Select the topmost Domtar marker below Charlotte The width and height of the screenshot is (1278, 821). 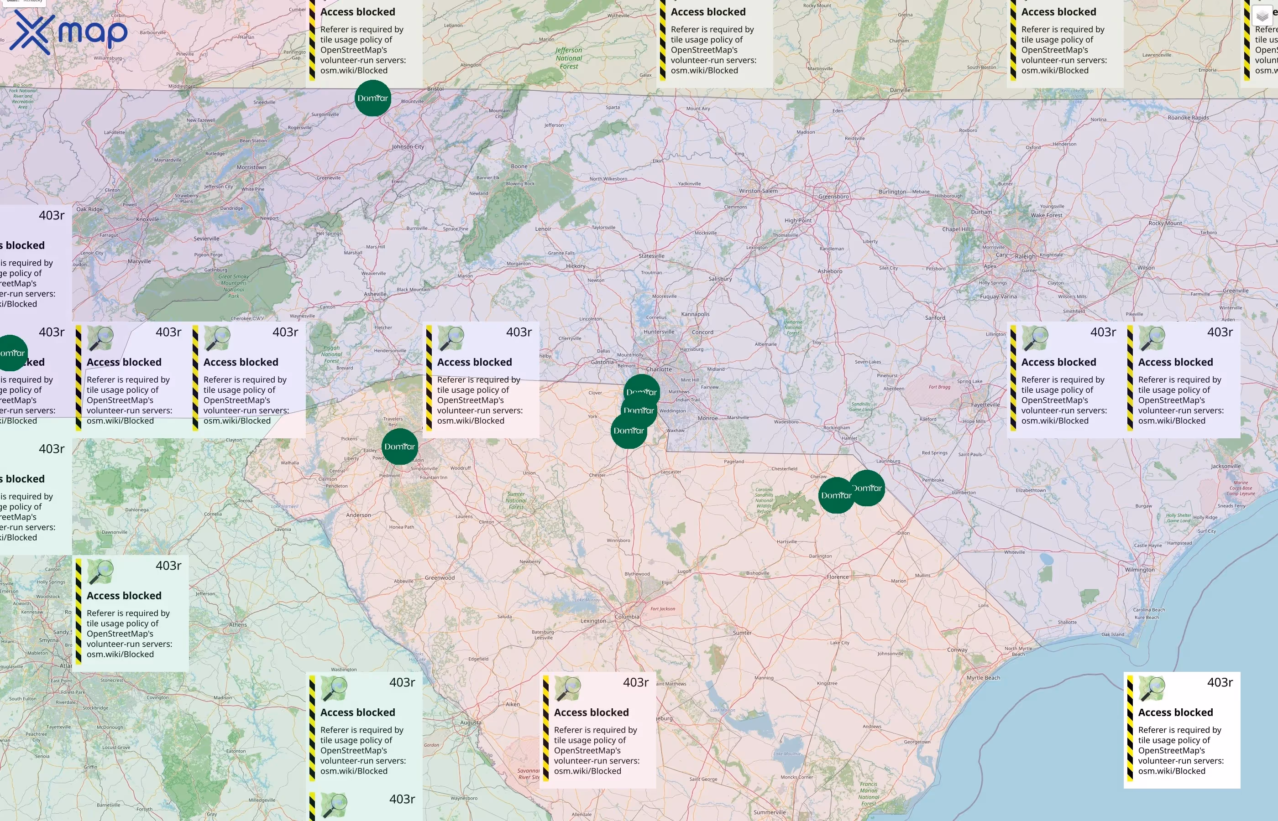(x=642, y=391)
